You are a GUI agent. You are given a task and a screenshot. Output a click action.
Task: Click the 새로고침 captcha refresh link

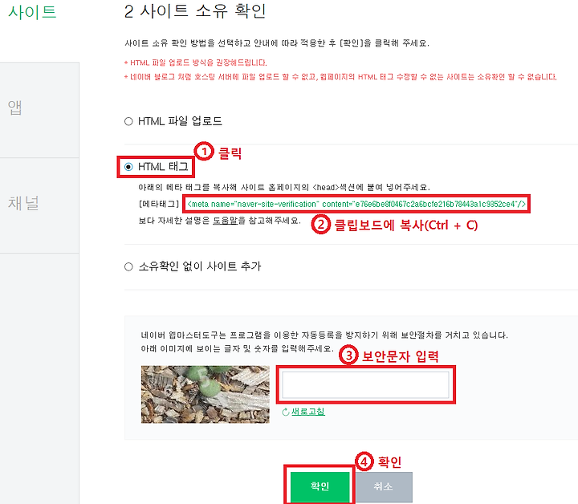[x=308, y=412]
